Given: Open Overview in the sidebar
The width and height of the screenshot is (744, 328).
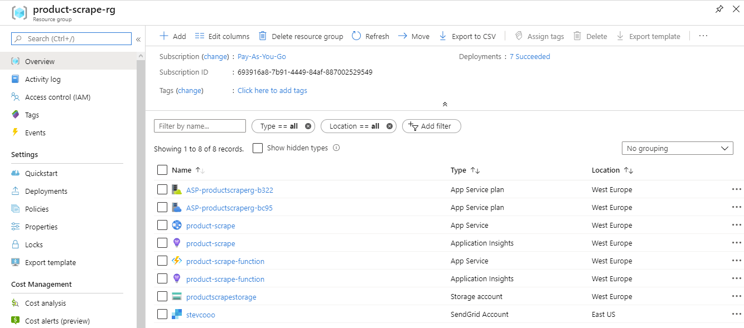Looking at the screenshot, I should (68, 61).
